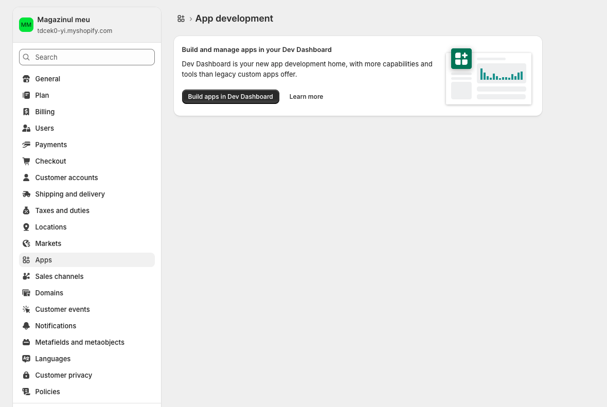This screenshot has height=407, width=607.
Task: Open Metafields and metaobjects
Action: point(87,342)
